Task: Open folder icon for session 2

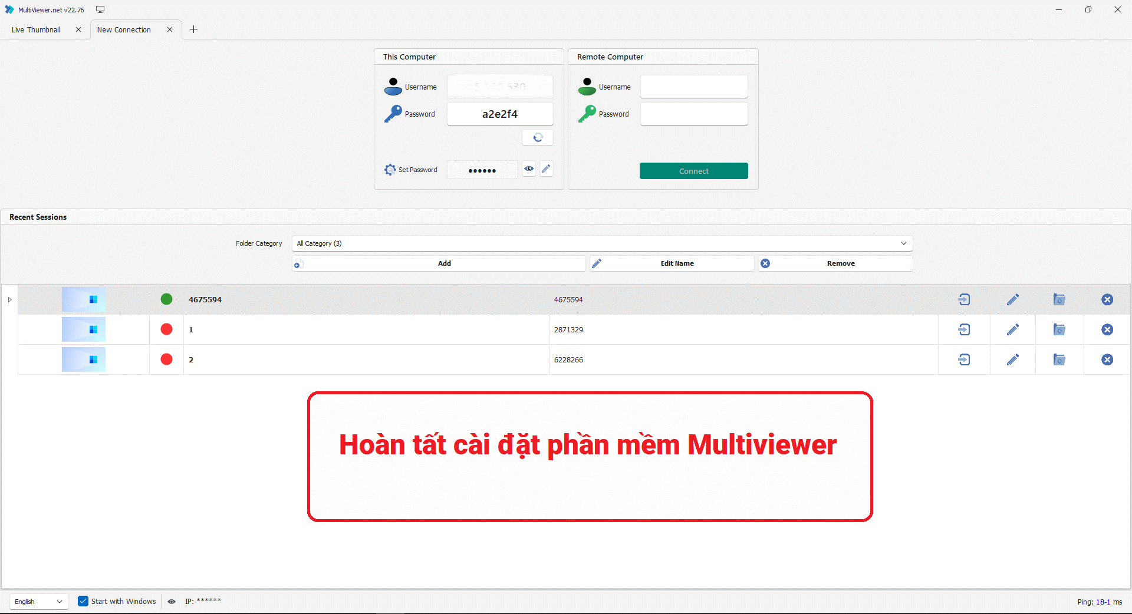Action: 1059,359
